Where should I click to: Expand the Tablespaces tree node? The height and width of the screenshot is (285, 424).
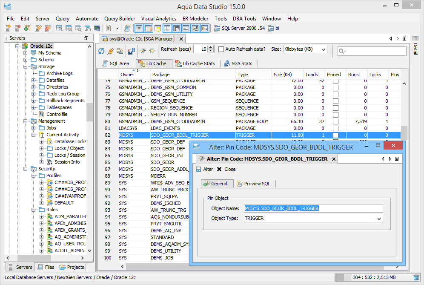[33, 107]
